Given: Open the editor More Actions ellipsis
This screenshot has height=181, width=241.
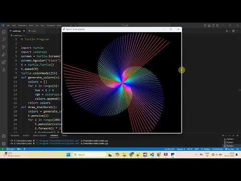Looking at the screenshot, I should coord(237,31).
